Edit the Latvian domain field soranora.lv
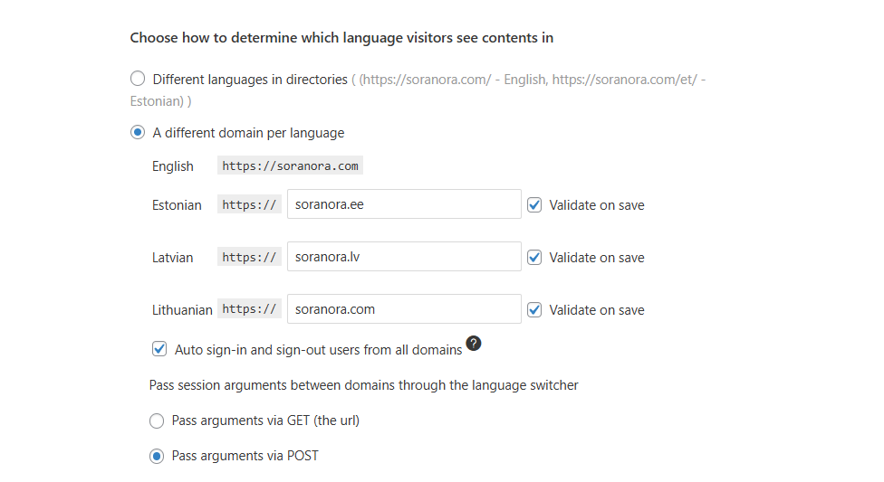This screenshot has height=482, width=884. click(x=404, y=256)
